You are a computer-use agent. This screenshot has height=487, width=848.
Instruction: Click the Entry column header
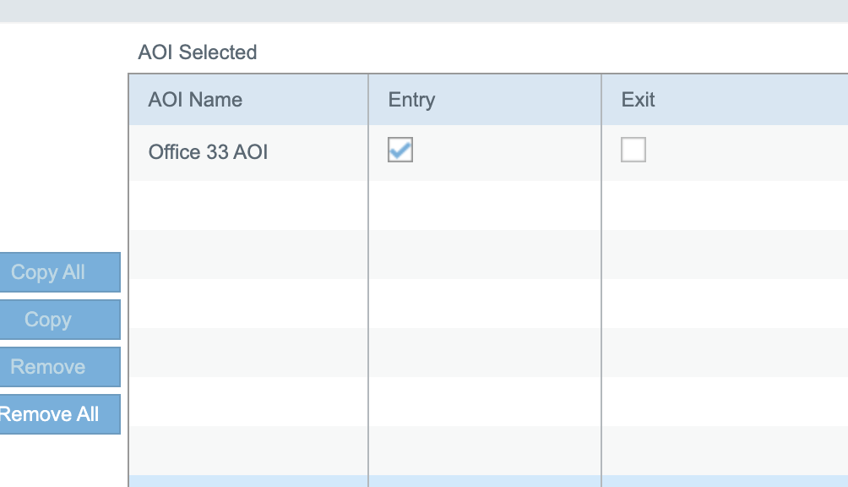[411, 100]
